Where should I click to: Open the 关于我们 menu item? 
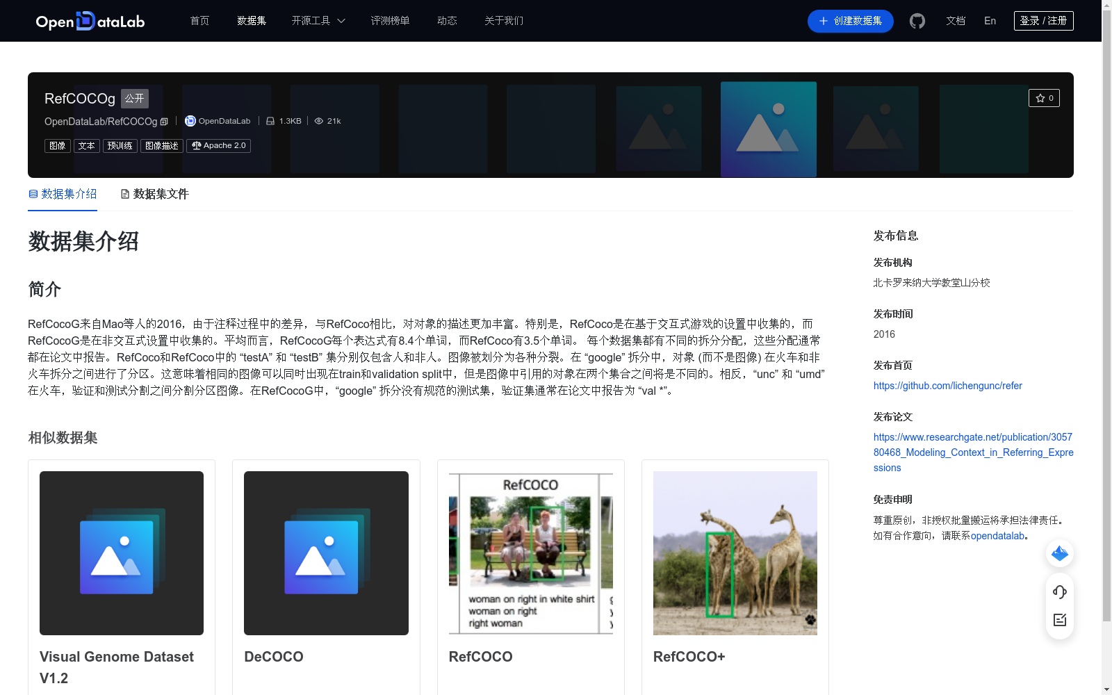point(504,21)
